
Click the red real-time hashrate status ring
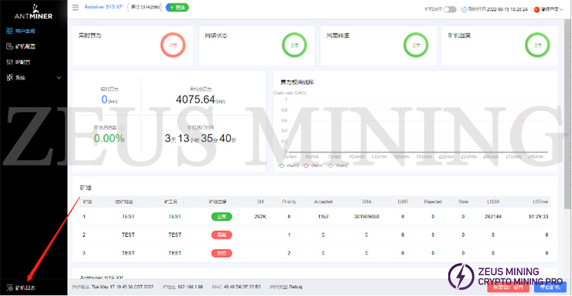(x=173, y=45)
